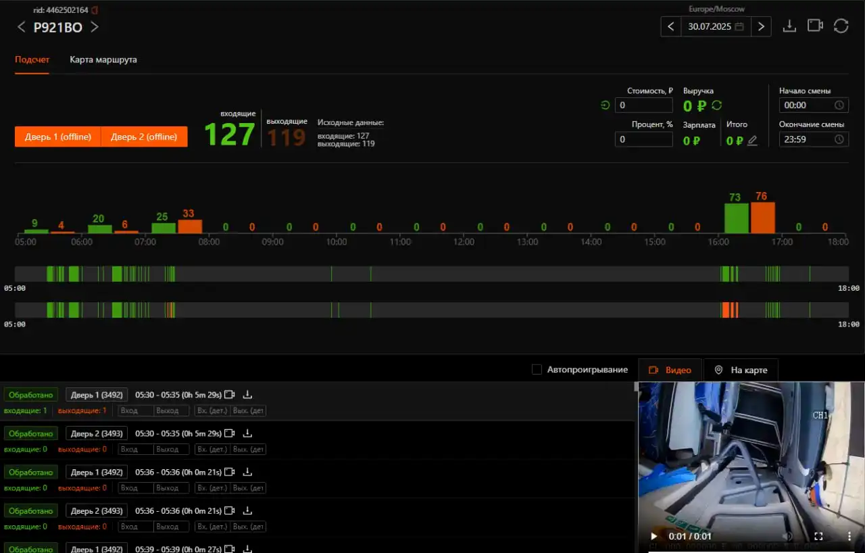Toggle the Автопроигрывание checkbox
Viewport: 865px width, 553px height.
pos(537,370)
